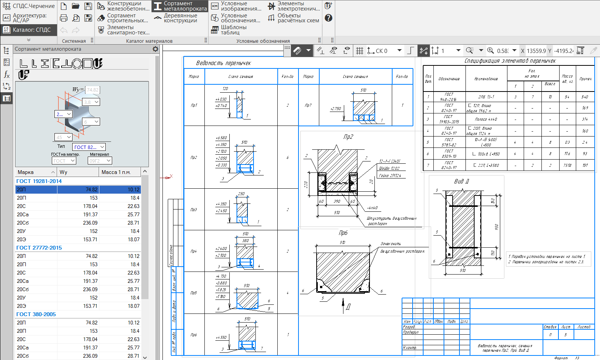Open the zoom scale dropdown arrow

pyautogui.click(x=514, y=51)
